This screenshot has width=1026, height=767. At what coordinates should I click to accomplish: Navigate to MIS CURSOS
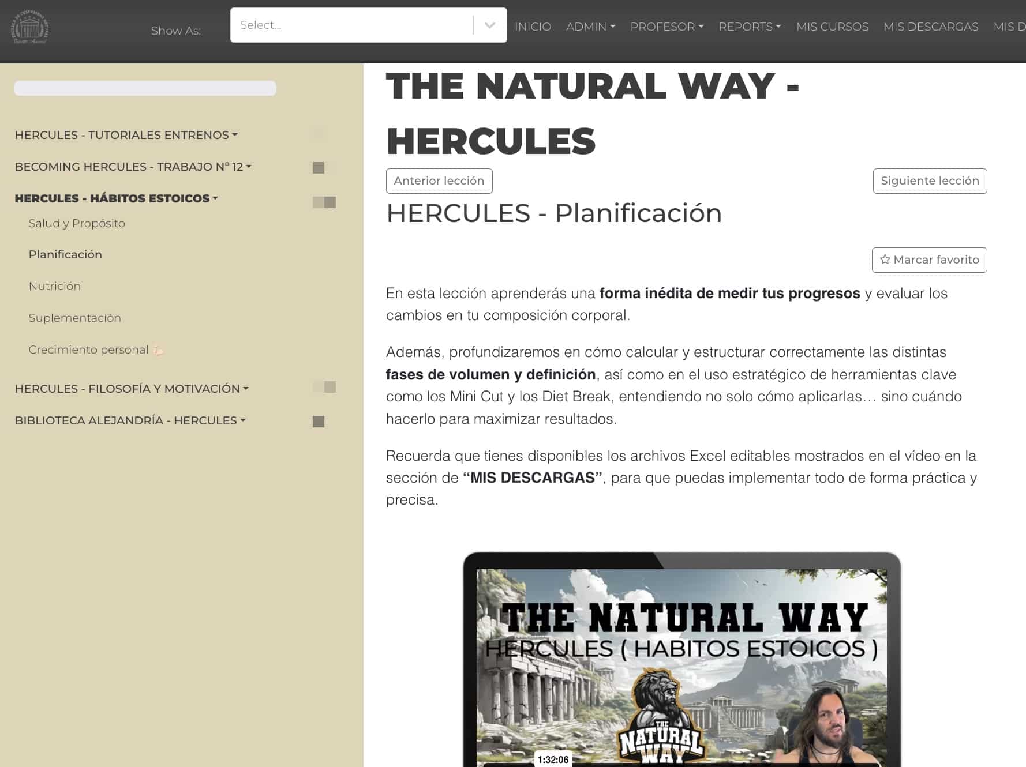tap(832, 27)
